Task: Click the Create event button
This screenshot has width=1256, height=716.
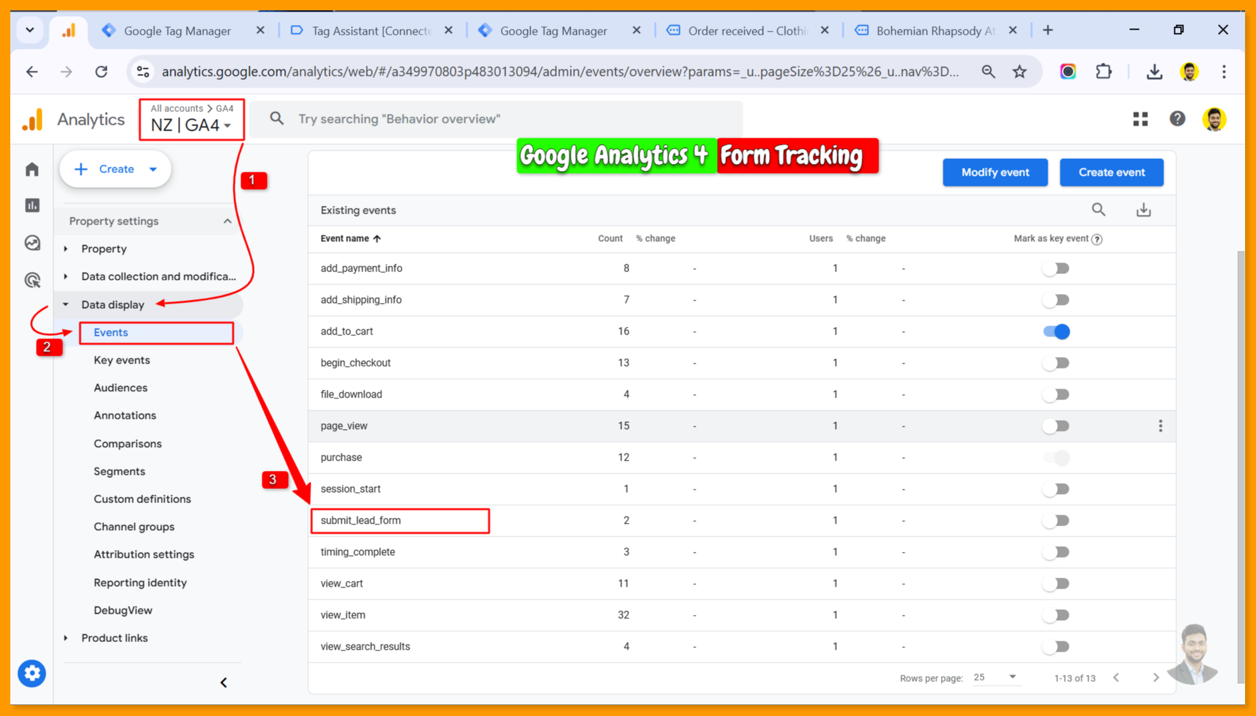Action: point(1111,172)
